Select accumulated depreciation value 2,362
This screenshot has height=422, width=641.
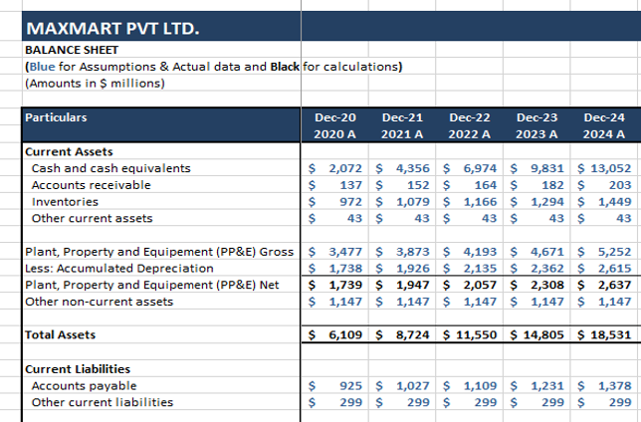point(547,269)
